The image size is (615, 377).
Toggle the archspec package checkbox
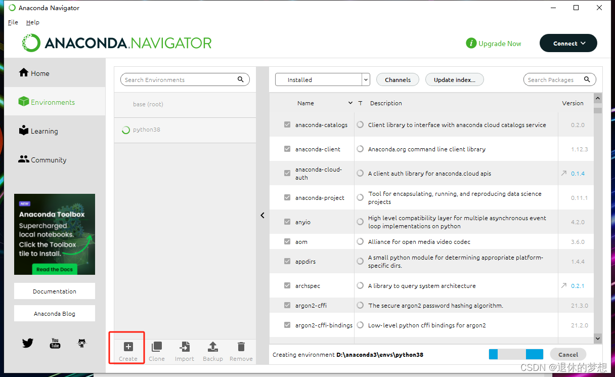(x=287, y=285)
